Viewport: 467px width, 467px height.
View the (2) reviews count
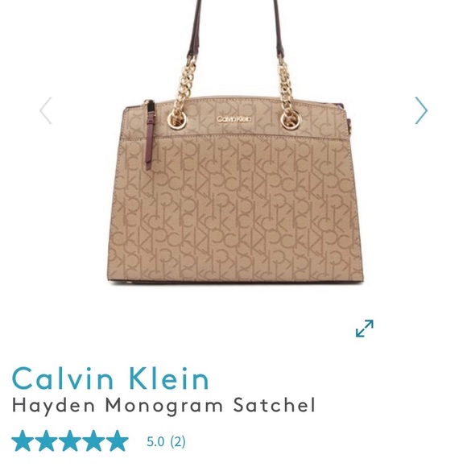(178, 441)
